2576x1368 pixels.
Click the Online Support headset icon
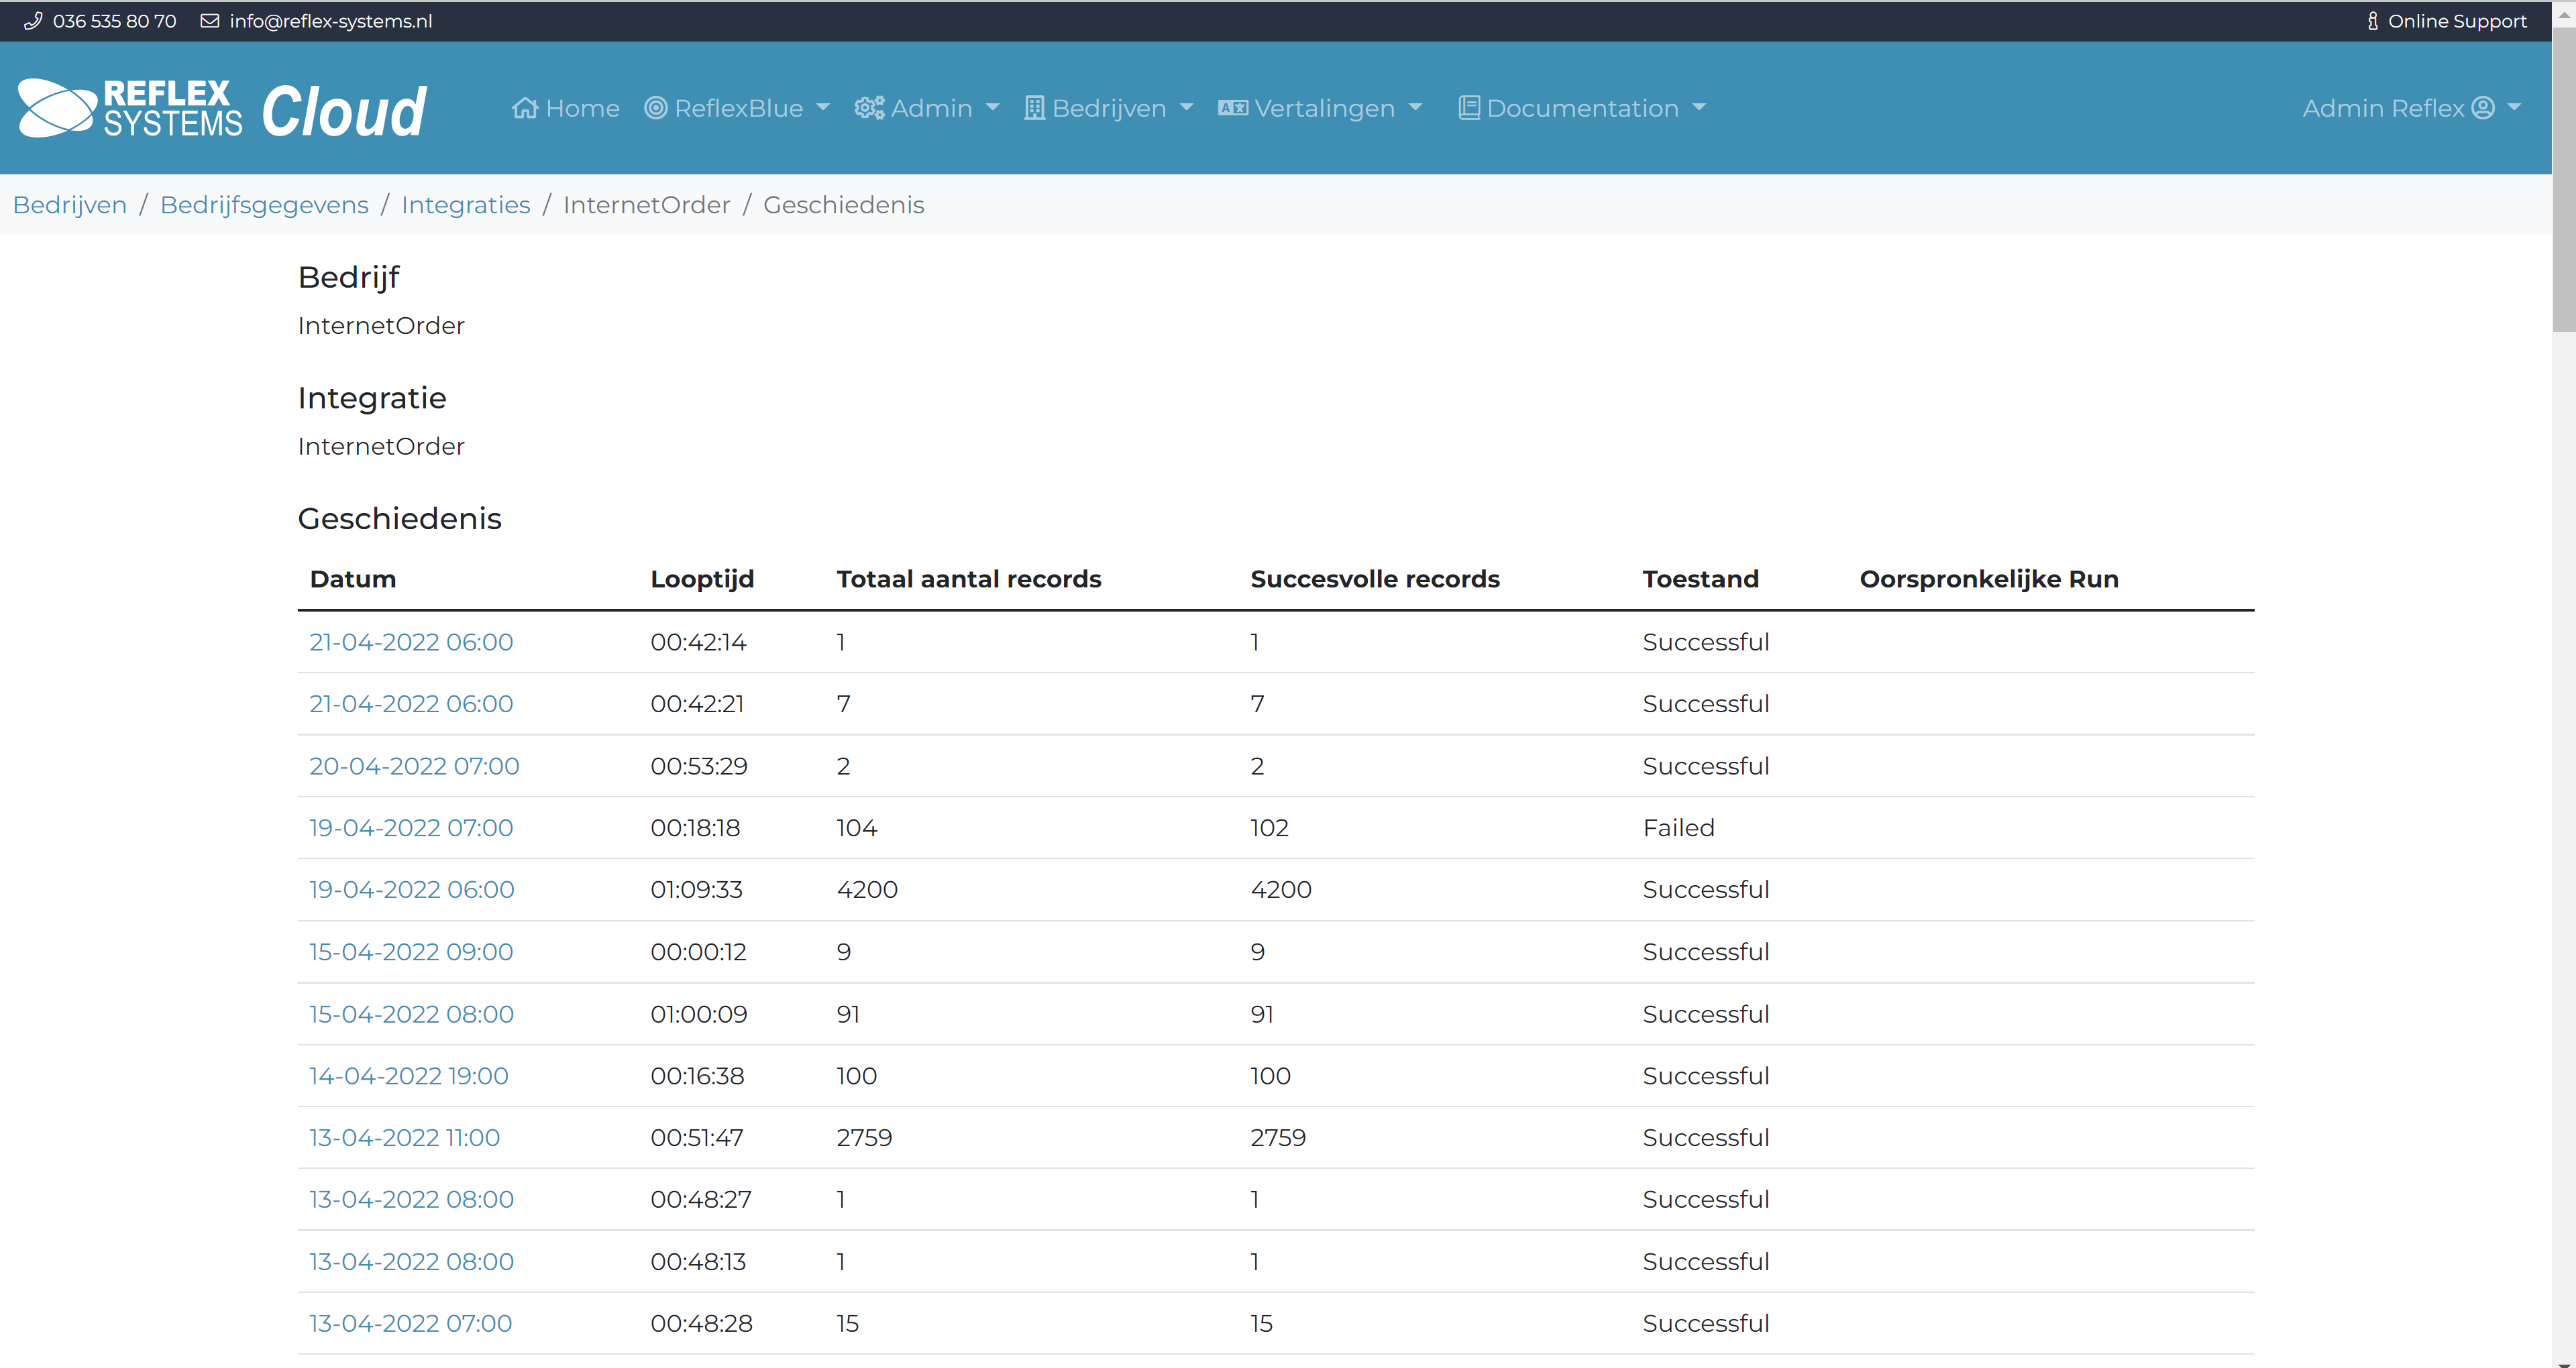[2373, 20]
